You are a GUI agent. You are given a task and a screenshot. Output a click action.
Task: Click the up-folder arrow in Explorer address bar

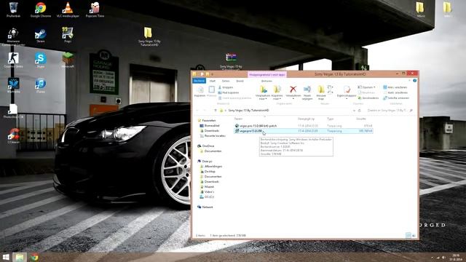click(x=216, y=111)
